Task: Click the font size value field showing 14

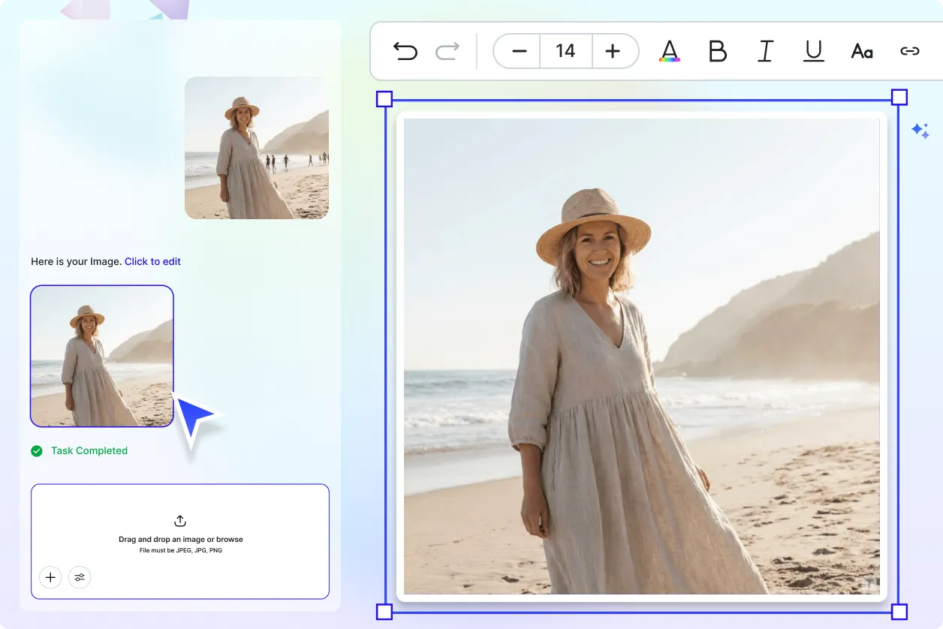Action: click(x=565, y=51)
